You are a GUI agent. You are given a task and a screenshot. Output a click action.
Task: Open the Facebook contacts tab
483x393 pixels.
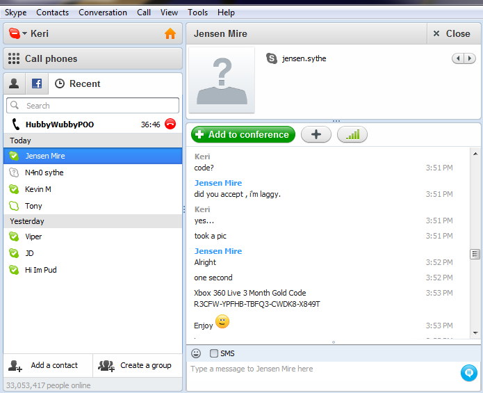point(37,83)
